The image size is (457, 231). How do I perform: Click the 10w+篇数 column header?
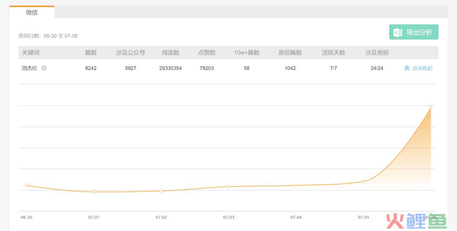[x=247, y=53]
